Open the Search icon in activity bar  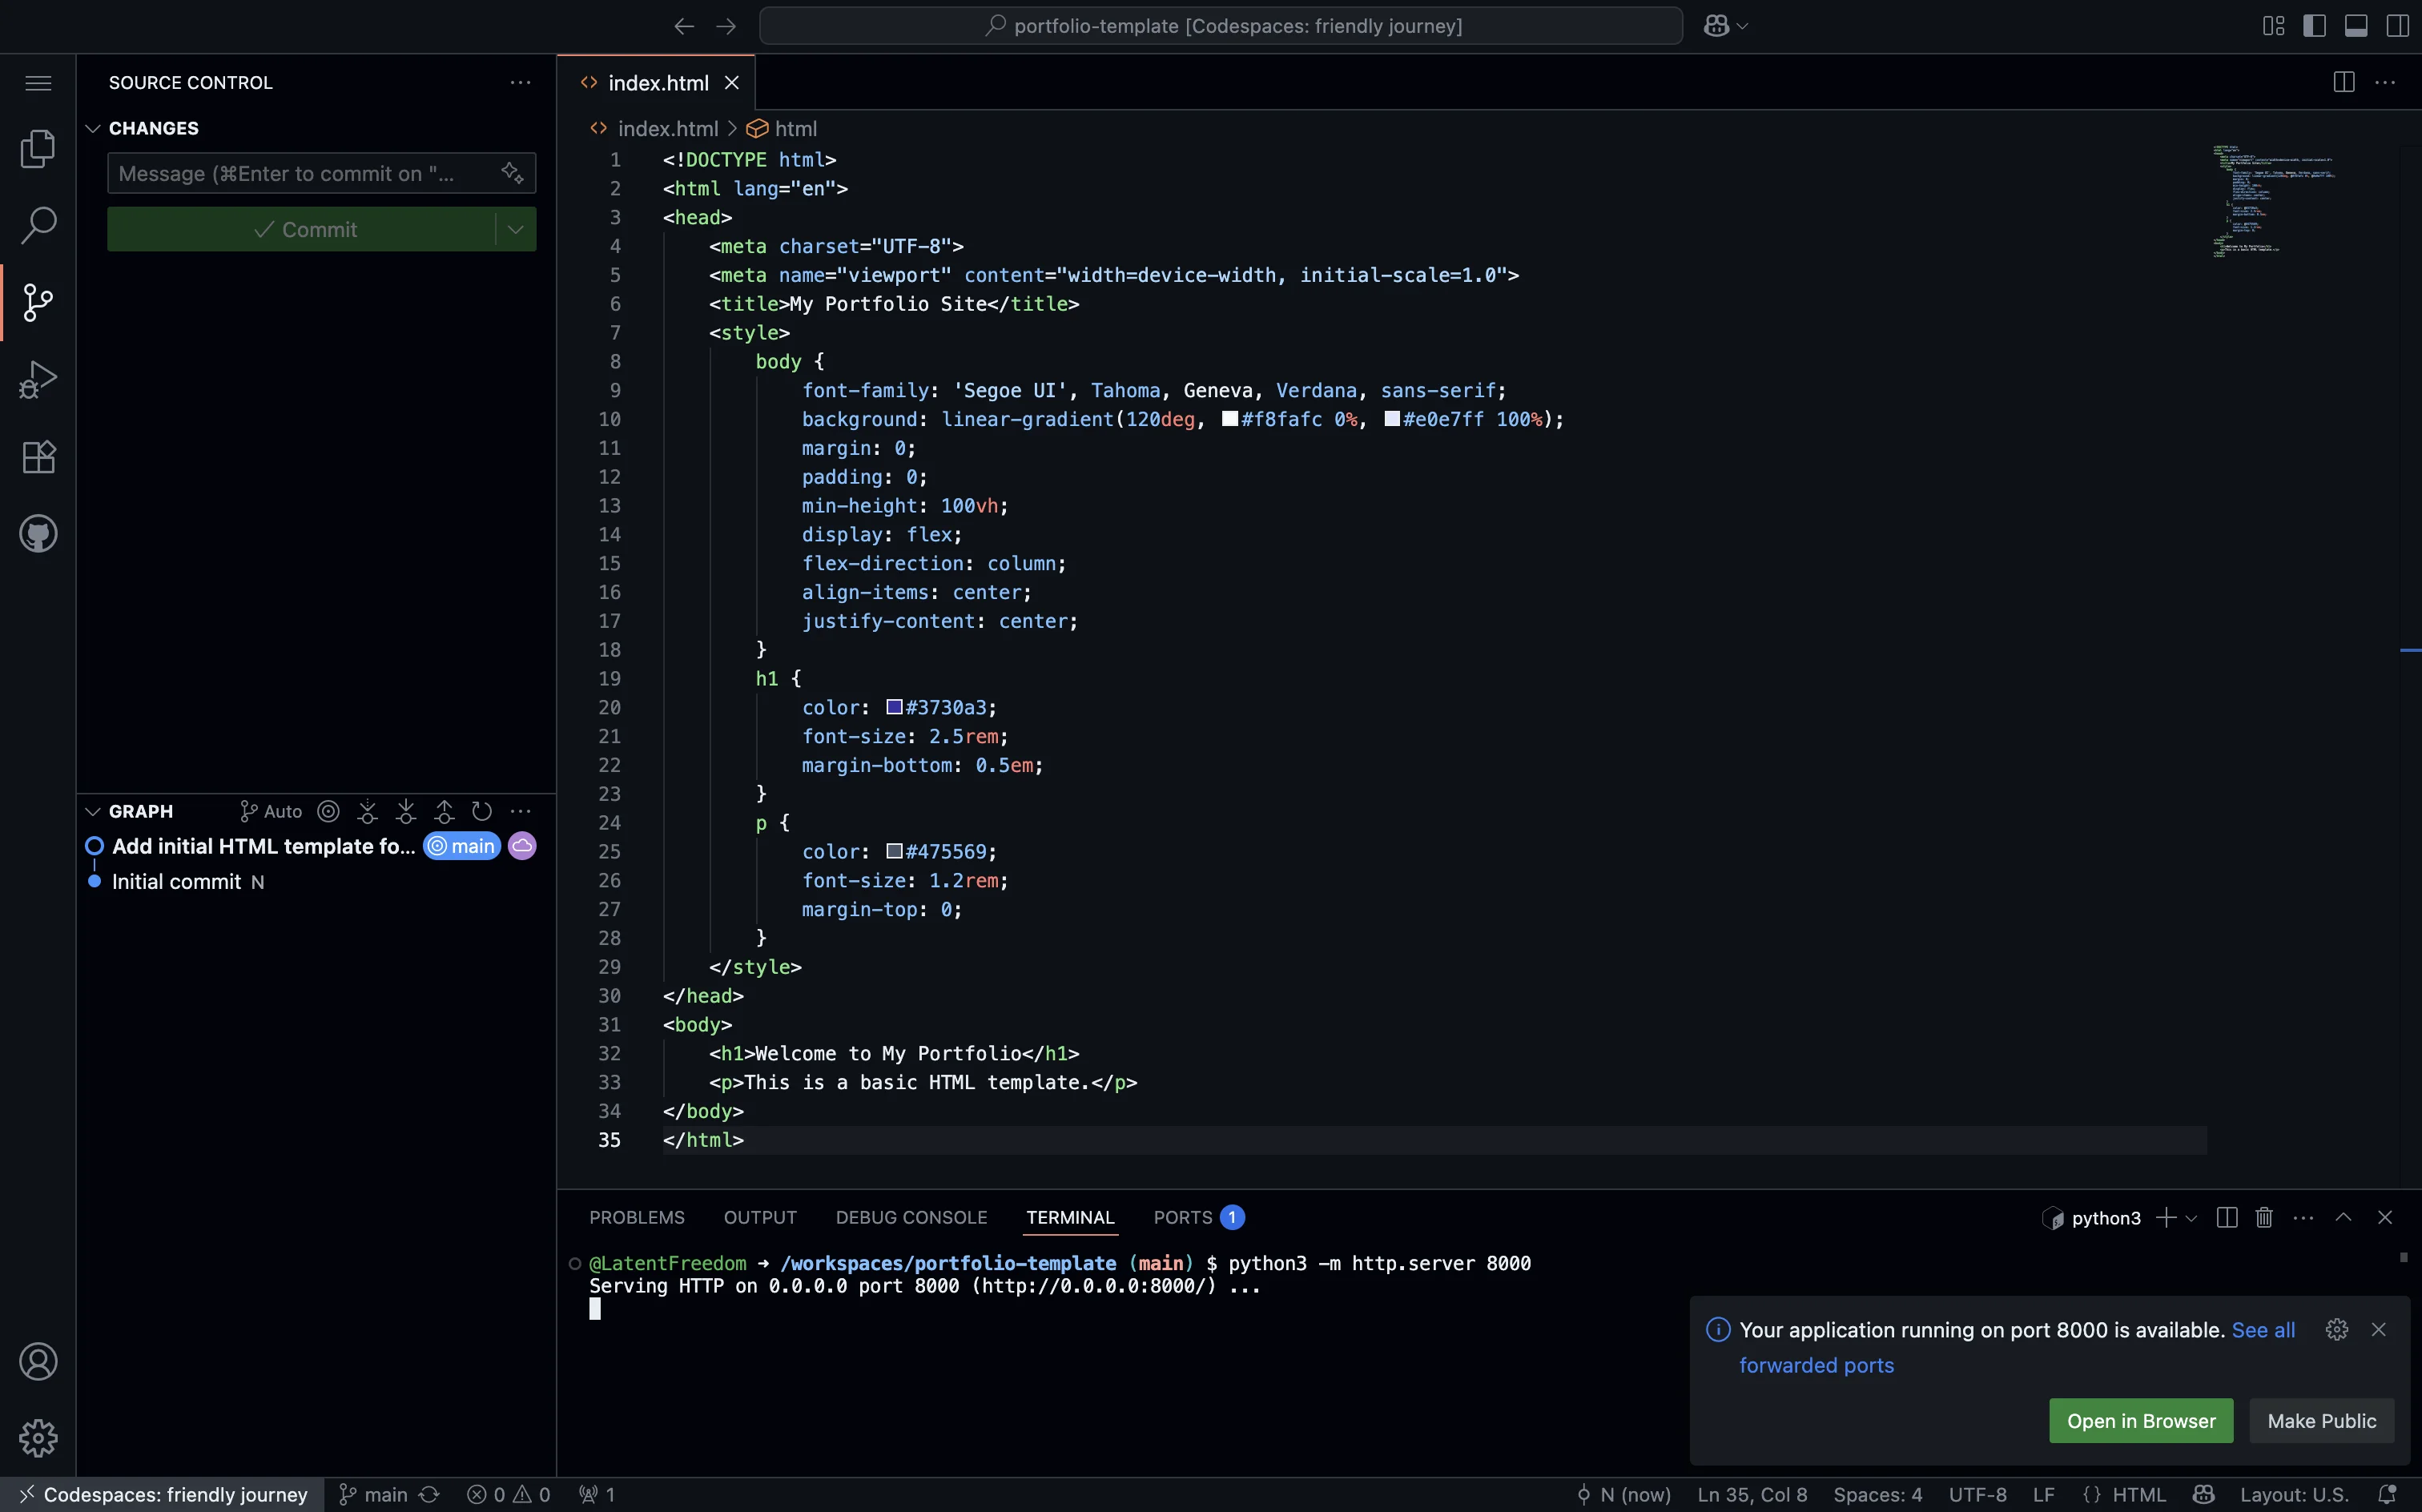pos(38,225)
